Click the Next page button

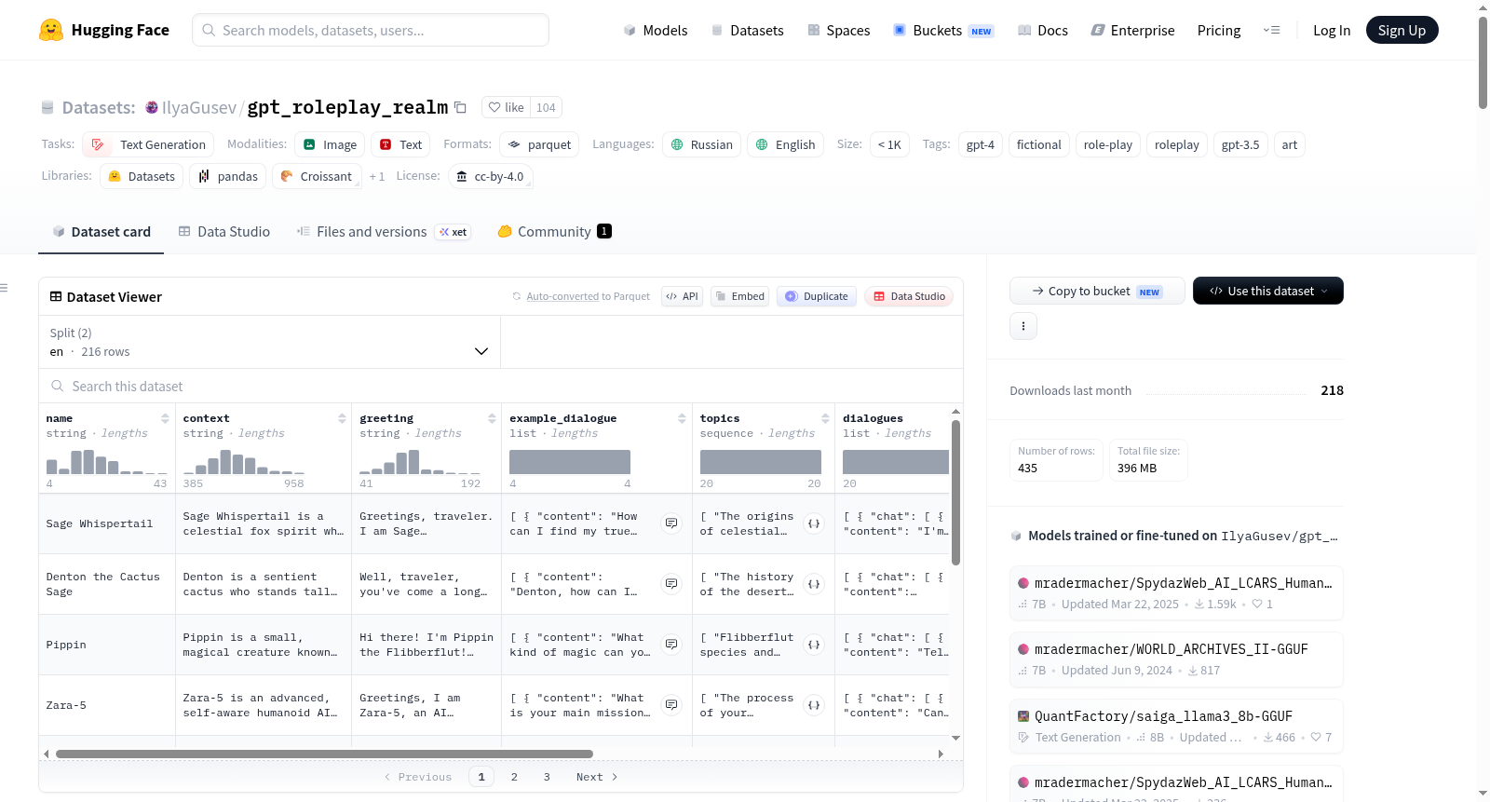point(597,777)
